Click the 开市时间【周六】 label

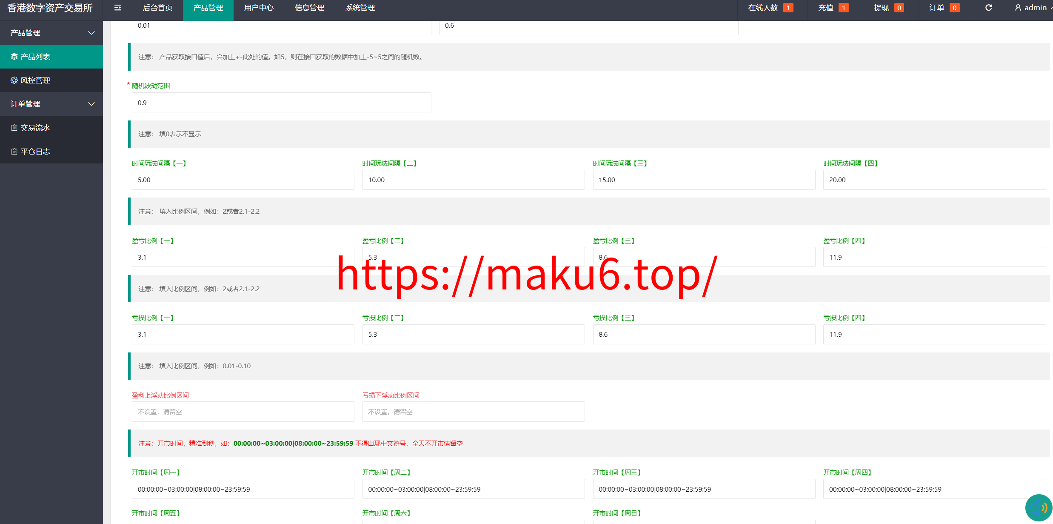387,513
